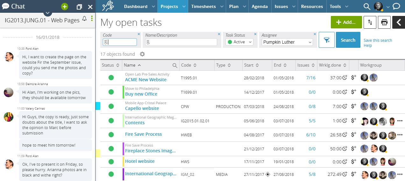Screen dimensions: 405x181
Task: Open the Capello website task link
Action: click(142, 108)
